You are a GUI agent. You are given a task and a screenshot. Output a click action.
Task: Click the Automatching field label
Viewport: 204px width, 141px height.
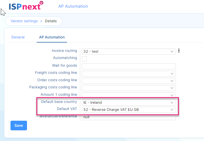point(65,58)
